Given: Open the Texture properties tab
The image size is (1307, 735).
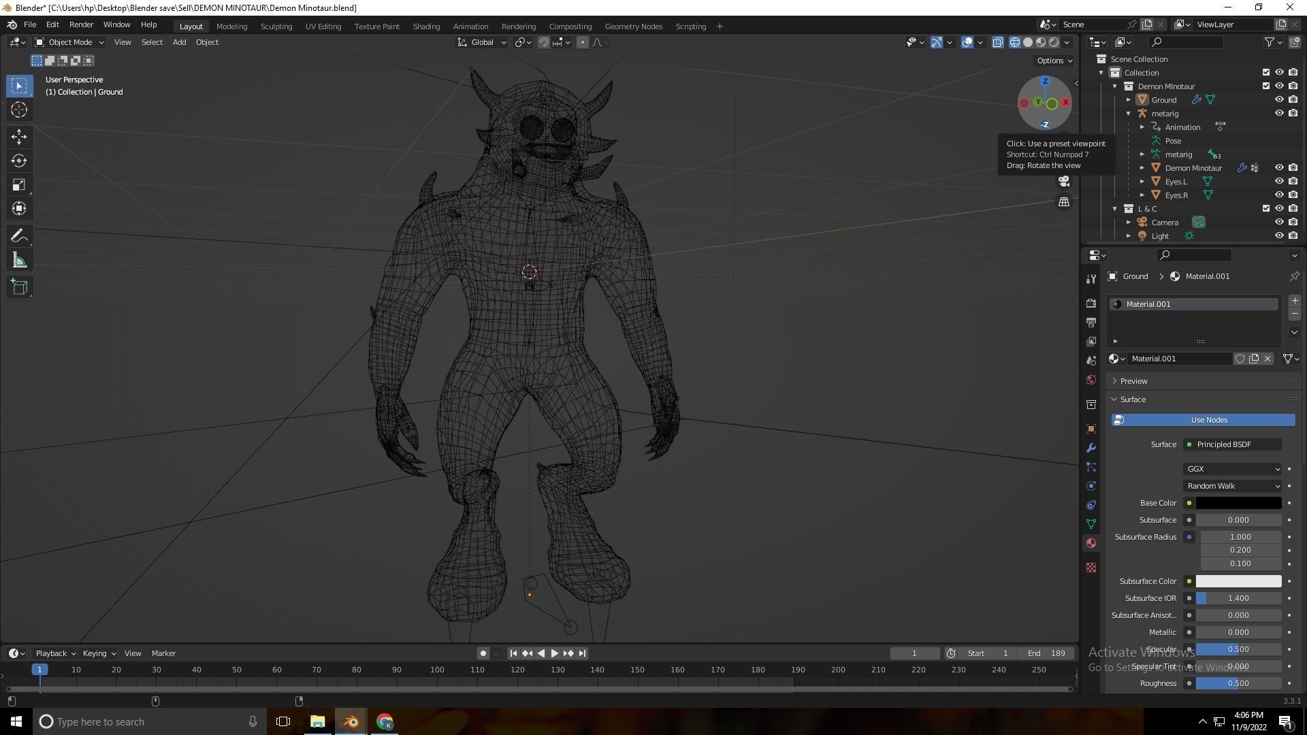Looking at the screenshot, I should 1091,567.
